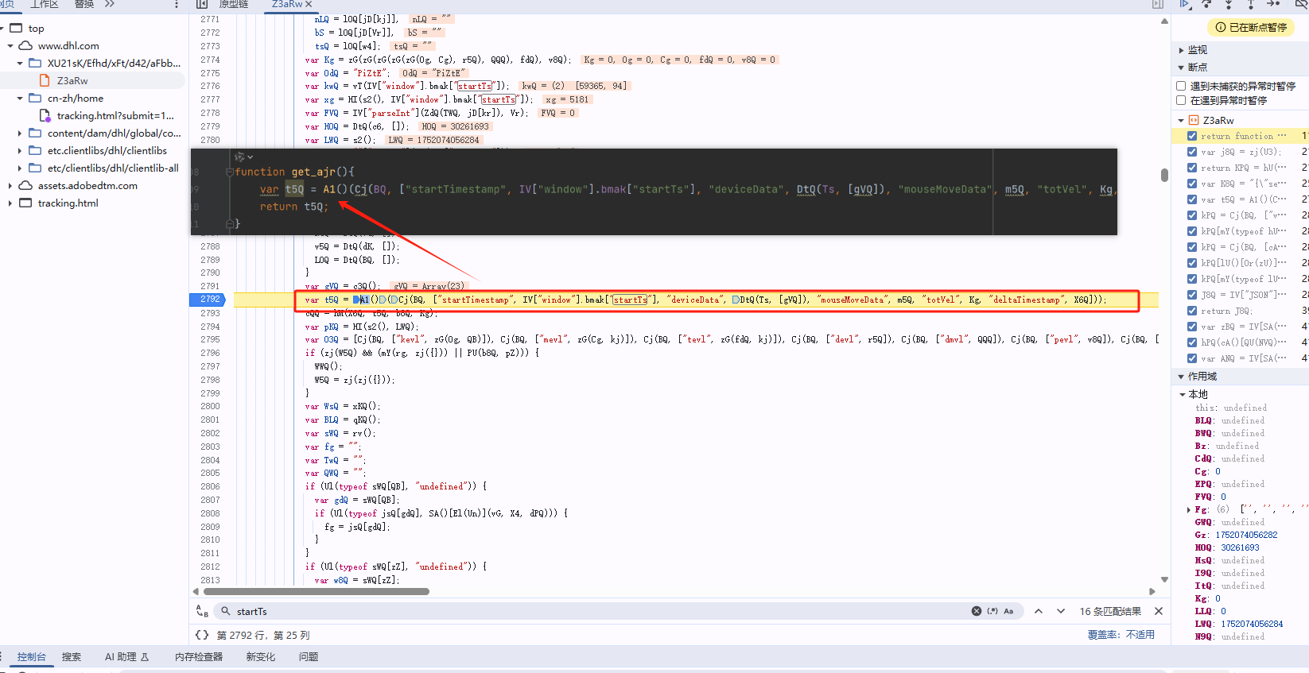
Task: Close the search bar
Action: (x=1159, y=611)
